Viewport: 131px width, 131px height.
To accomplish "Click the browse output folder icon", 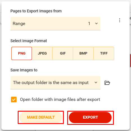I will click(107, 83).
